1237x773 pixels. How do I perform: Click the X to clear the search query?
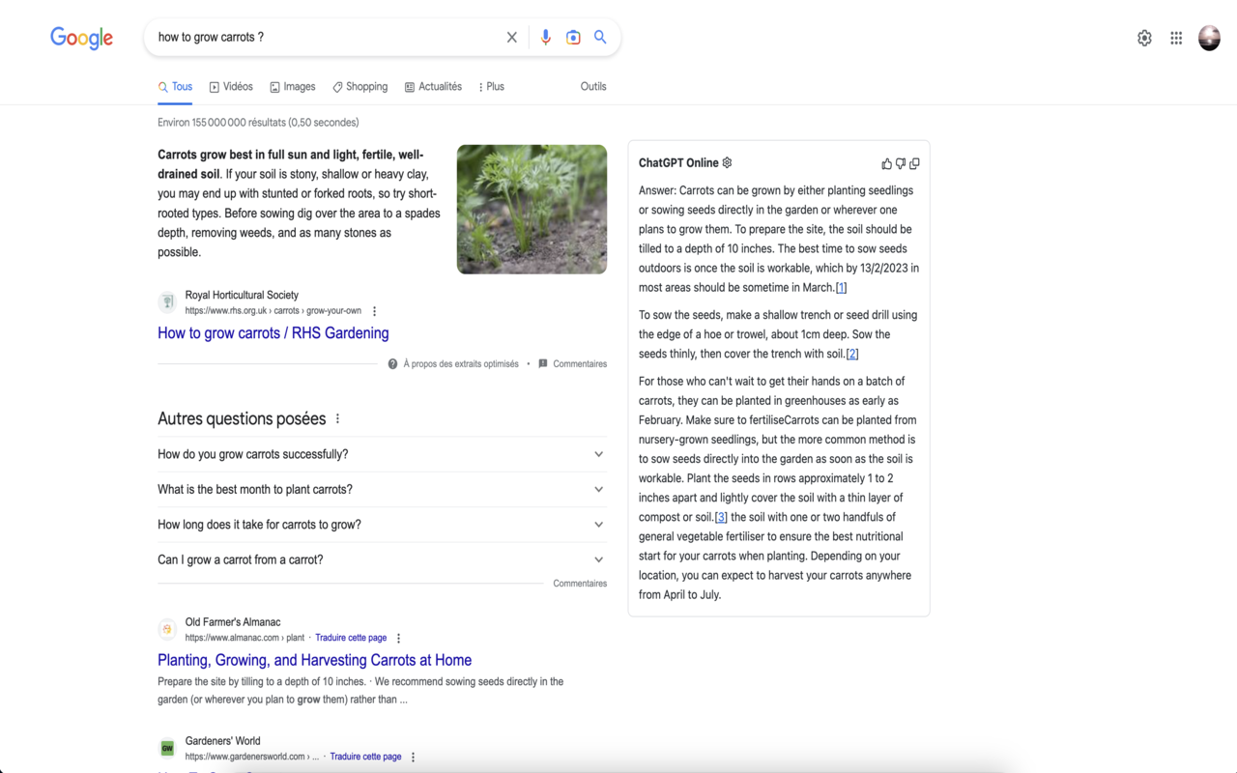[511, 36]
